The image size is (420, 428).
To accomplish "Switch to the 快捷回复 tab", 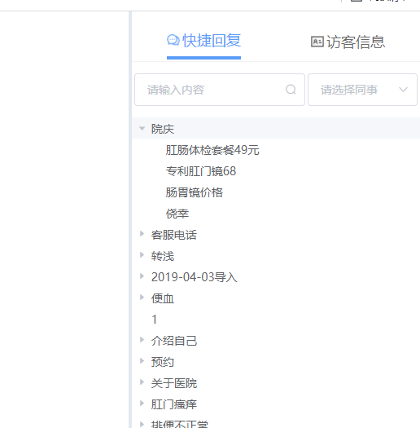I will point(203,41).
